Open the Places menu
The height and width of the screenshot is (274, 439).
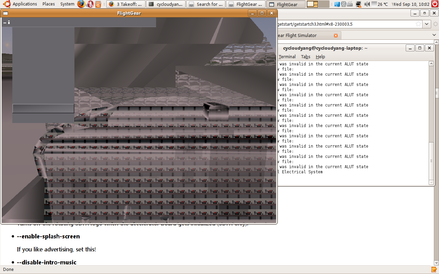[48, 4]
